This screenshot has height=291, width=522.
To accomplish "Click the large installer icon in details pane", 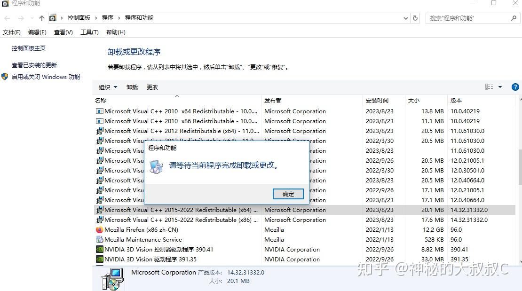I will pos(113,279).
